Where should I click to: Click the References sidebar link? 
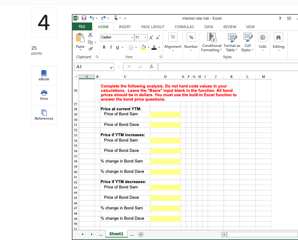(x=44, y=115)
